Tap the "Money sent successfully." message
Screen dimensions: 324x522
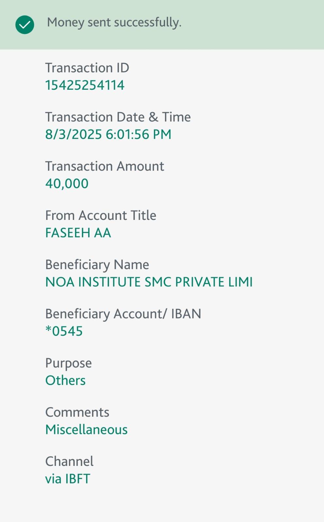114,23
